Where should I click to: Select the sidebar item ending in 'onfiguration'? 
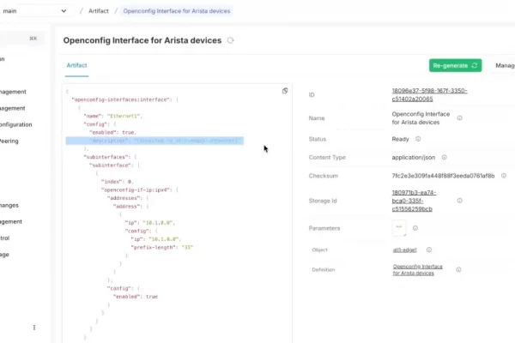pos(15,124)
